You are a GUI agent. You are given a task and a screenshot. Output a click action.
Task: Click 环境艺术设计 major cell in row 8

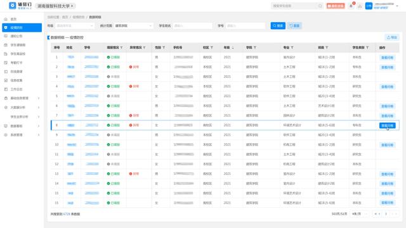(x=292, y=125)
